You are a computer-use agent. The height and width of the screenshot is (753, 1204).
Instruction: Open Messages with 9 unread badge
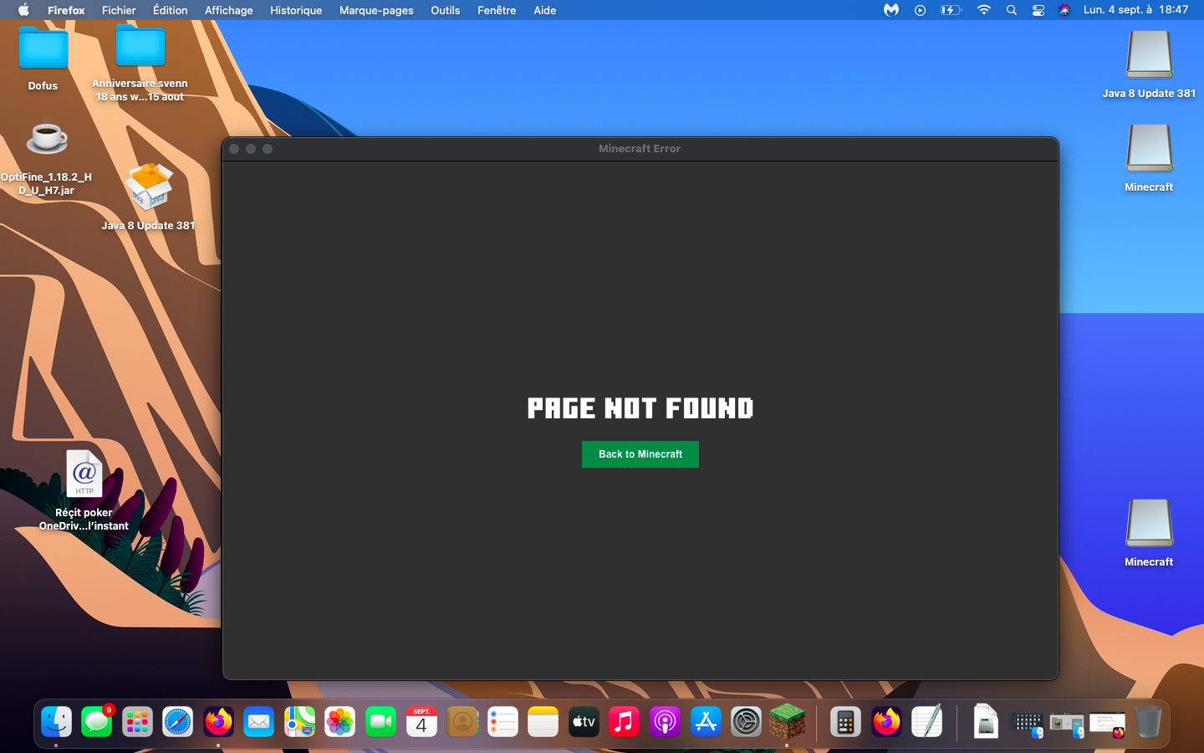coord(97,721)
